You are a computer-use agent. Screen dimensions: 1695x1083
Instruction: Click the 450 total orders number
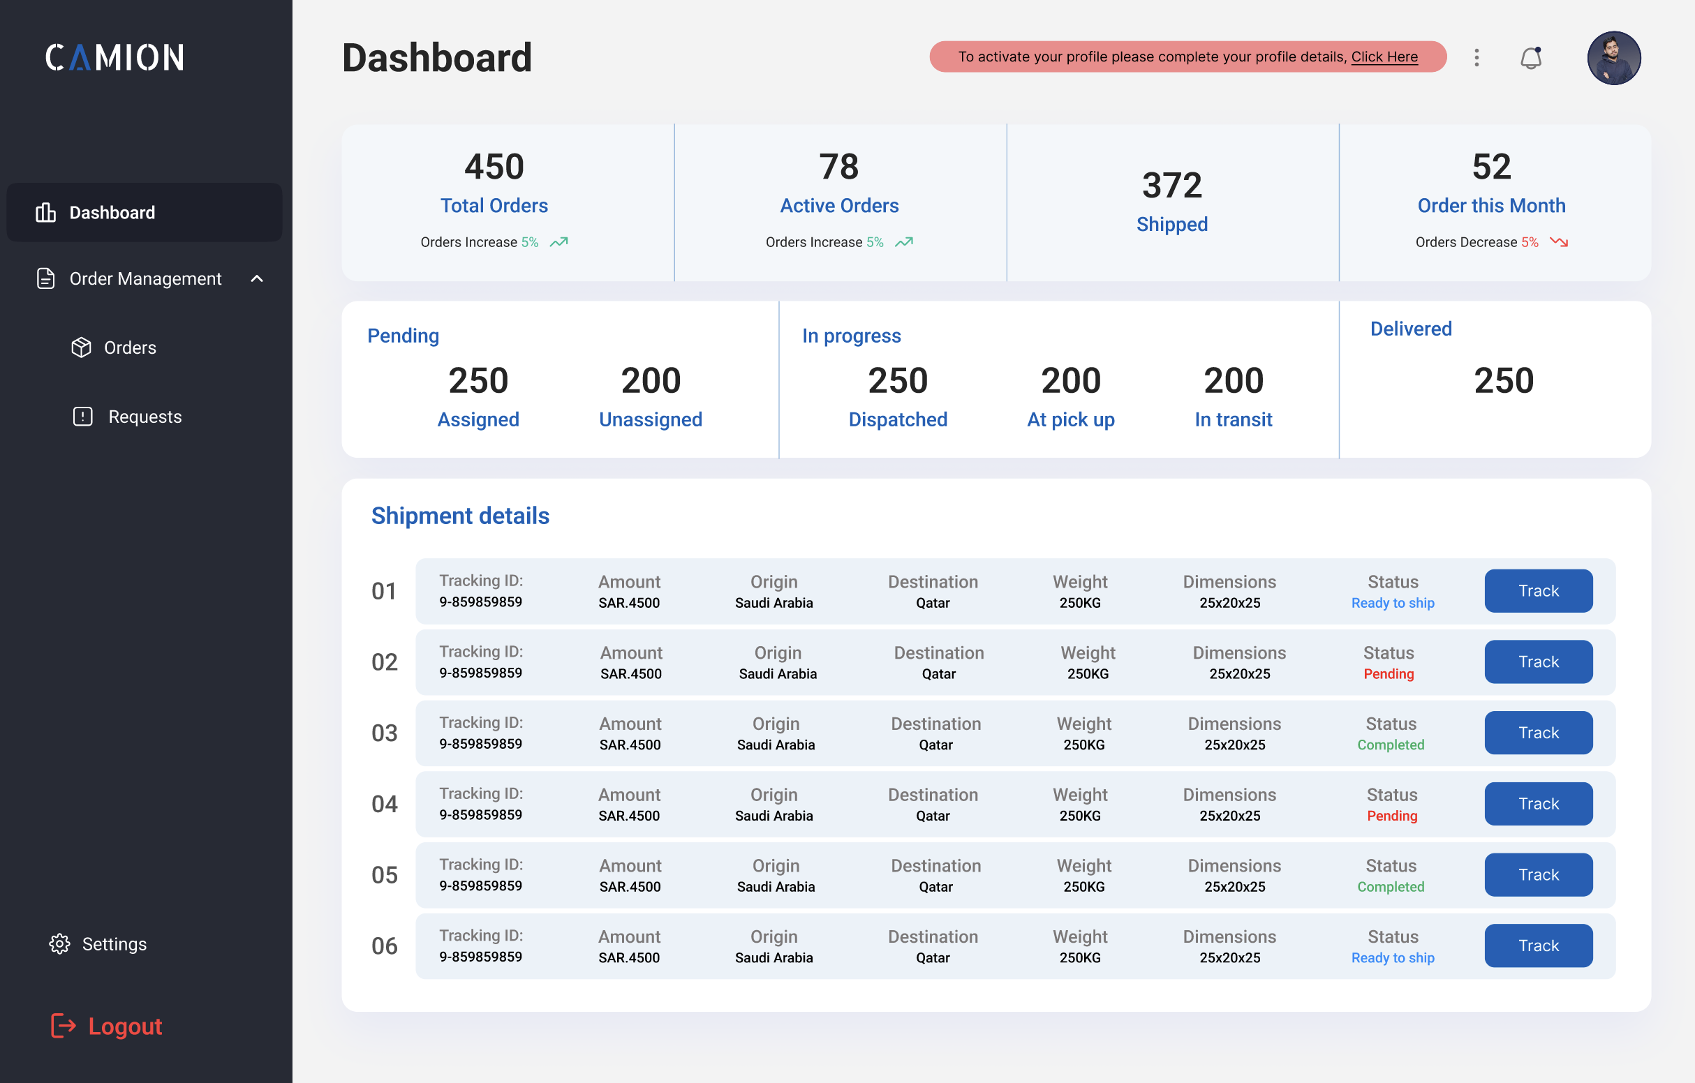point(494,167)
